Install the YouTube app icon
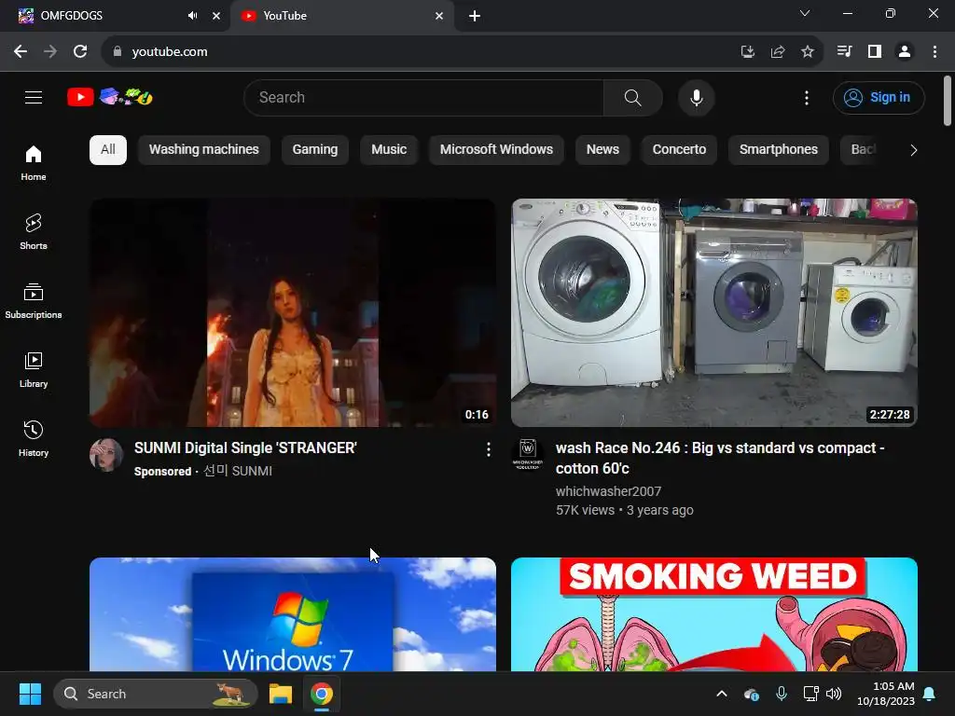Viewport: 955px width, 716px height. click(747, 52)
